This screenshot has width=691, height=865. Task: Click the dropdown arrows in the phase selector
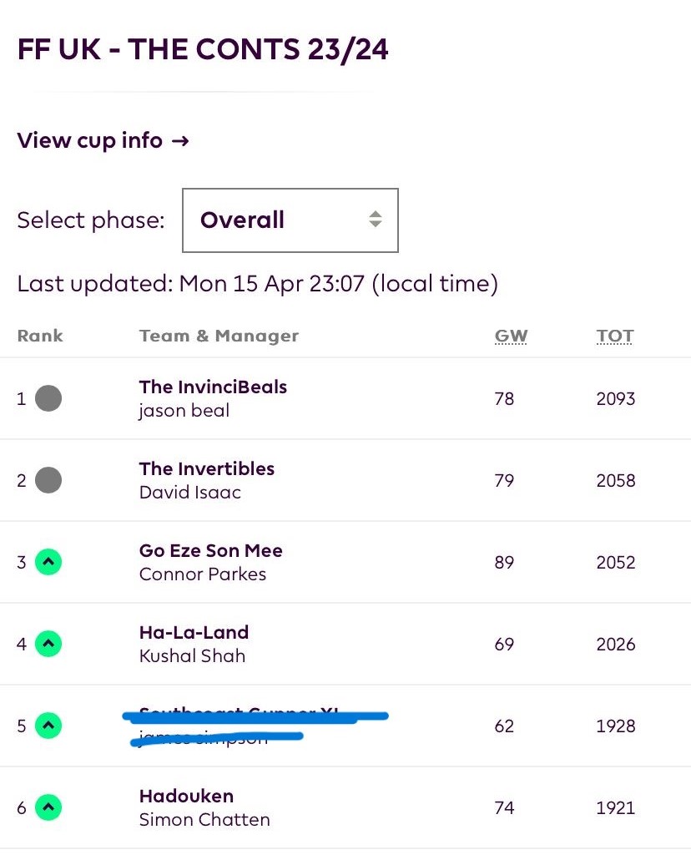(x=376, y=220)
